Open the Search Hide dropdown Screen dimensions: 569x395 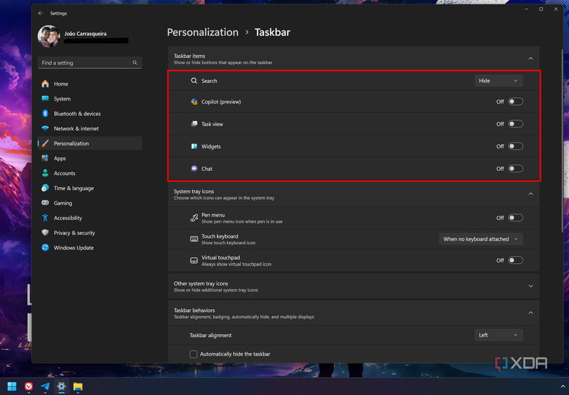pos(499,81)
